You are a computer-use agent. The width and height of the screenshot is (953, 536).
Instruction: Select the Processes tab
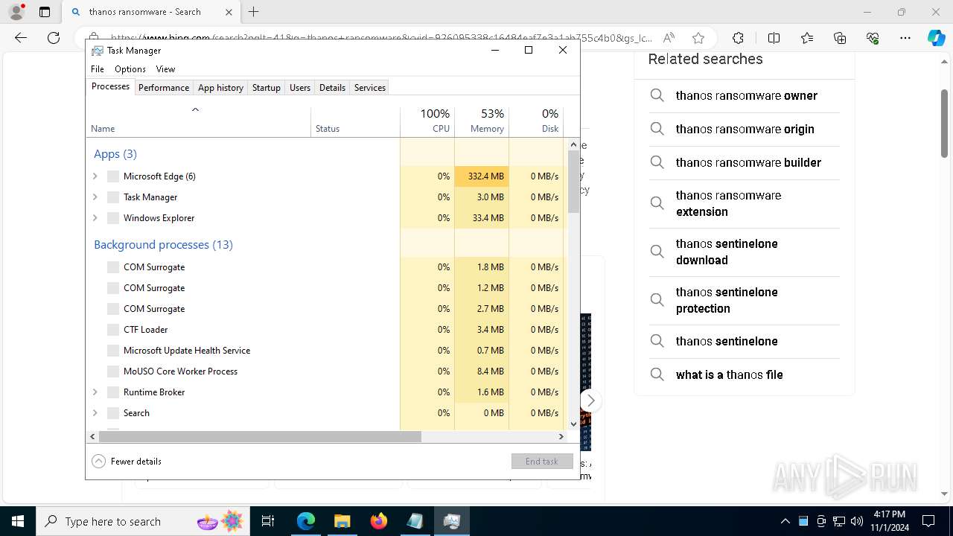110,86
